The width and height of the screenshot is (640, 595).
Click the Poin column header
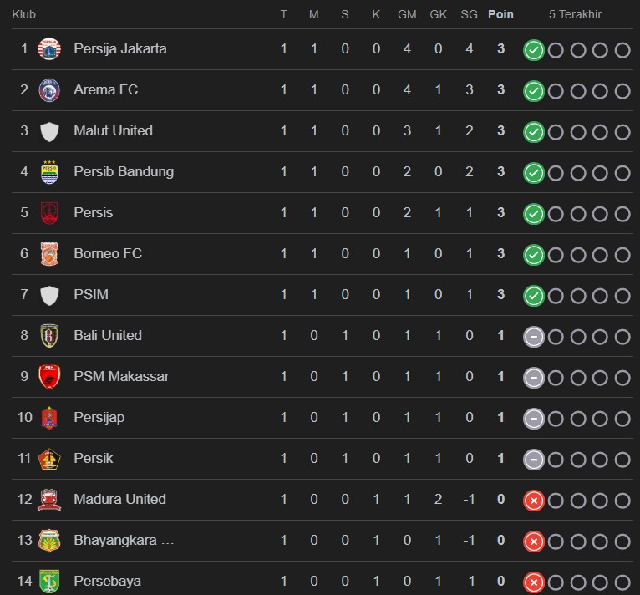[500, 14]
